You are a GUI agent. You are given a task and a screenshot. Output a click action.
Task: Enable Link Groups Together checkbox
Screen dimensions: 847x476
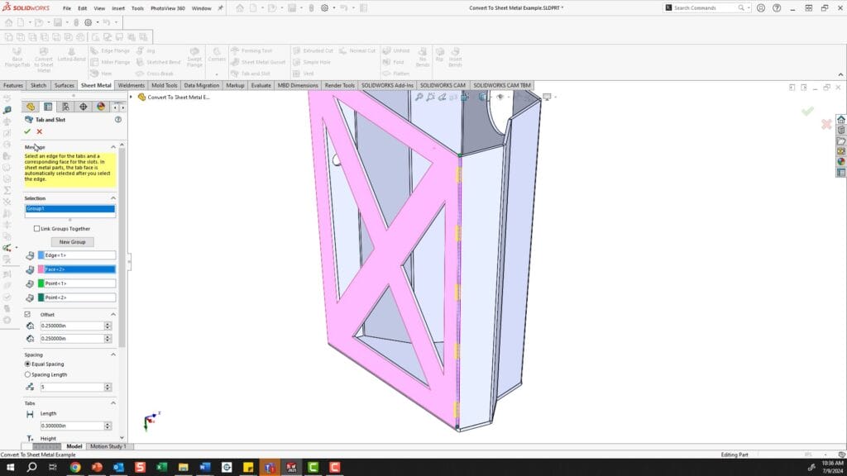tap(36, 229)
